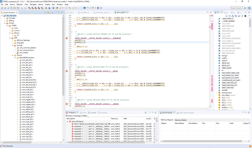Open the Problems view menu dropdown
The height and width of the screenshot is (148, 252).
(150, 112)
